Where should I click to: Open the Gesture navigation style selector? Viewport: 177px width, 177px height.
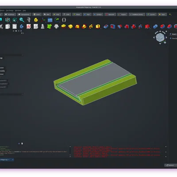point(171,165)
